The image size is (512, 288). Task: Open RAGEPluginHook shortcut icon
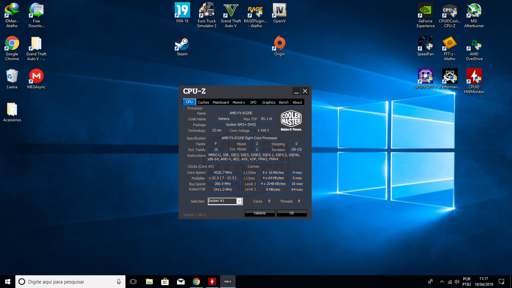[x=255, y=15]
